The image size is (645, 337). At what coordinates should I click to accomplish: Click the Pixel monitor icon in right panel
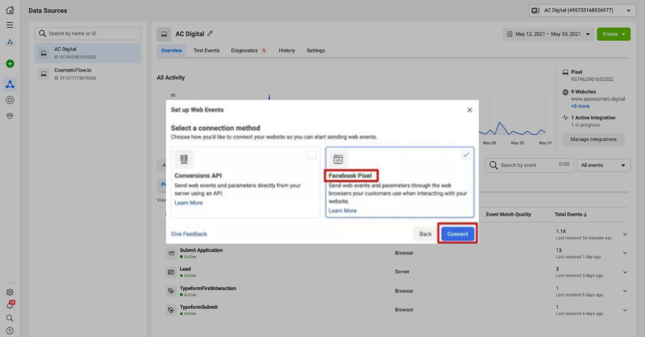(x=565, y=72)
